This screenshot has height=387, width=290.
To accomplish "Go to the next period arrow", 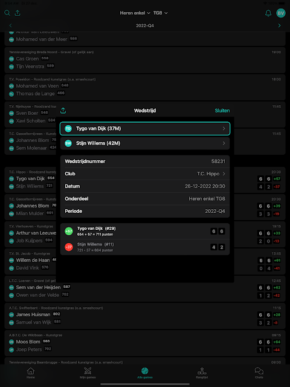I will (x=279, y=25).
